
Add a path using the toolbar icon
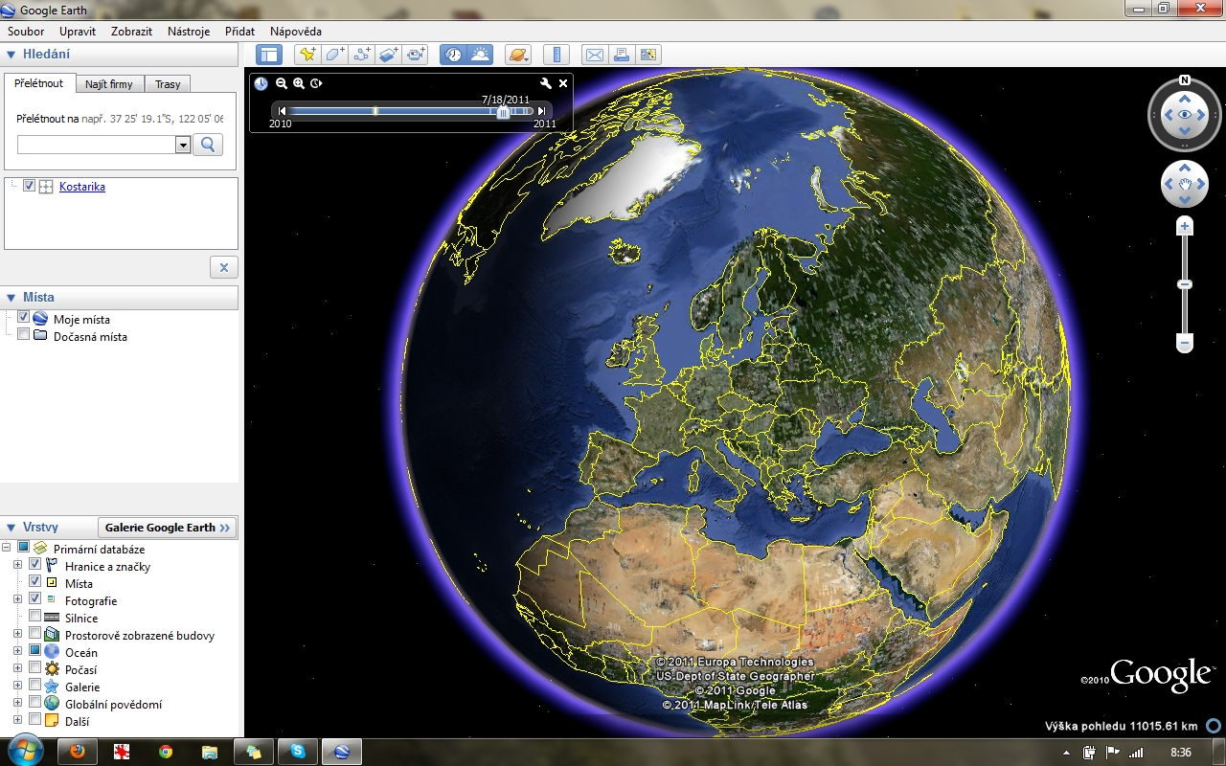[361, 55]
